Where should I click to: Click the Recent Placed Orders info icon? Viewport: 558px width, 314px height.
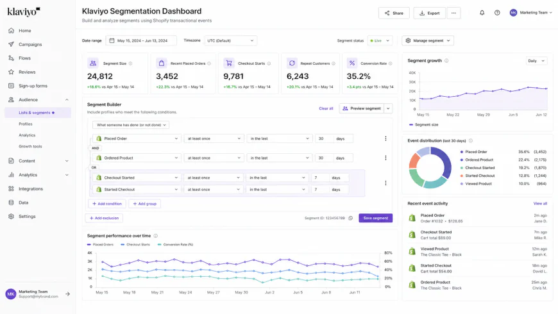coord(209,63)
